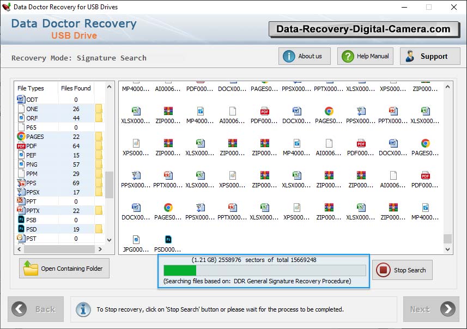
Task: Click the Support button
Action: point(430,56)
